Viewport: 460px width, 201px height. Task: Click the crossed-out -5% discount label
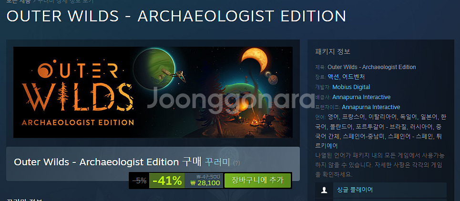click(x=140, y=181)
